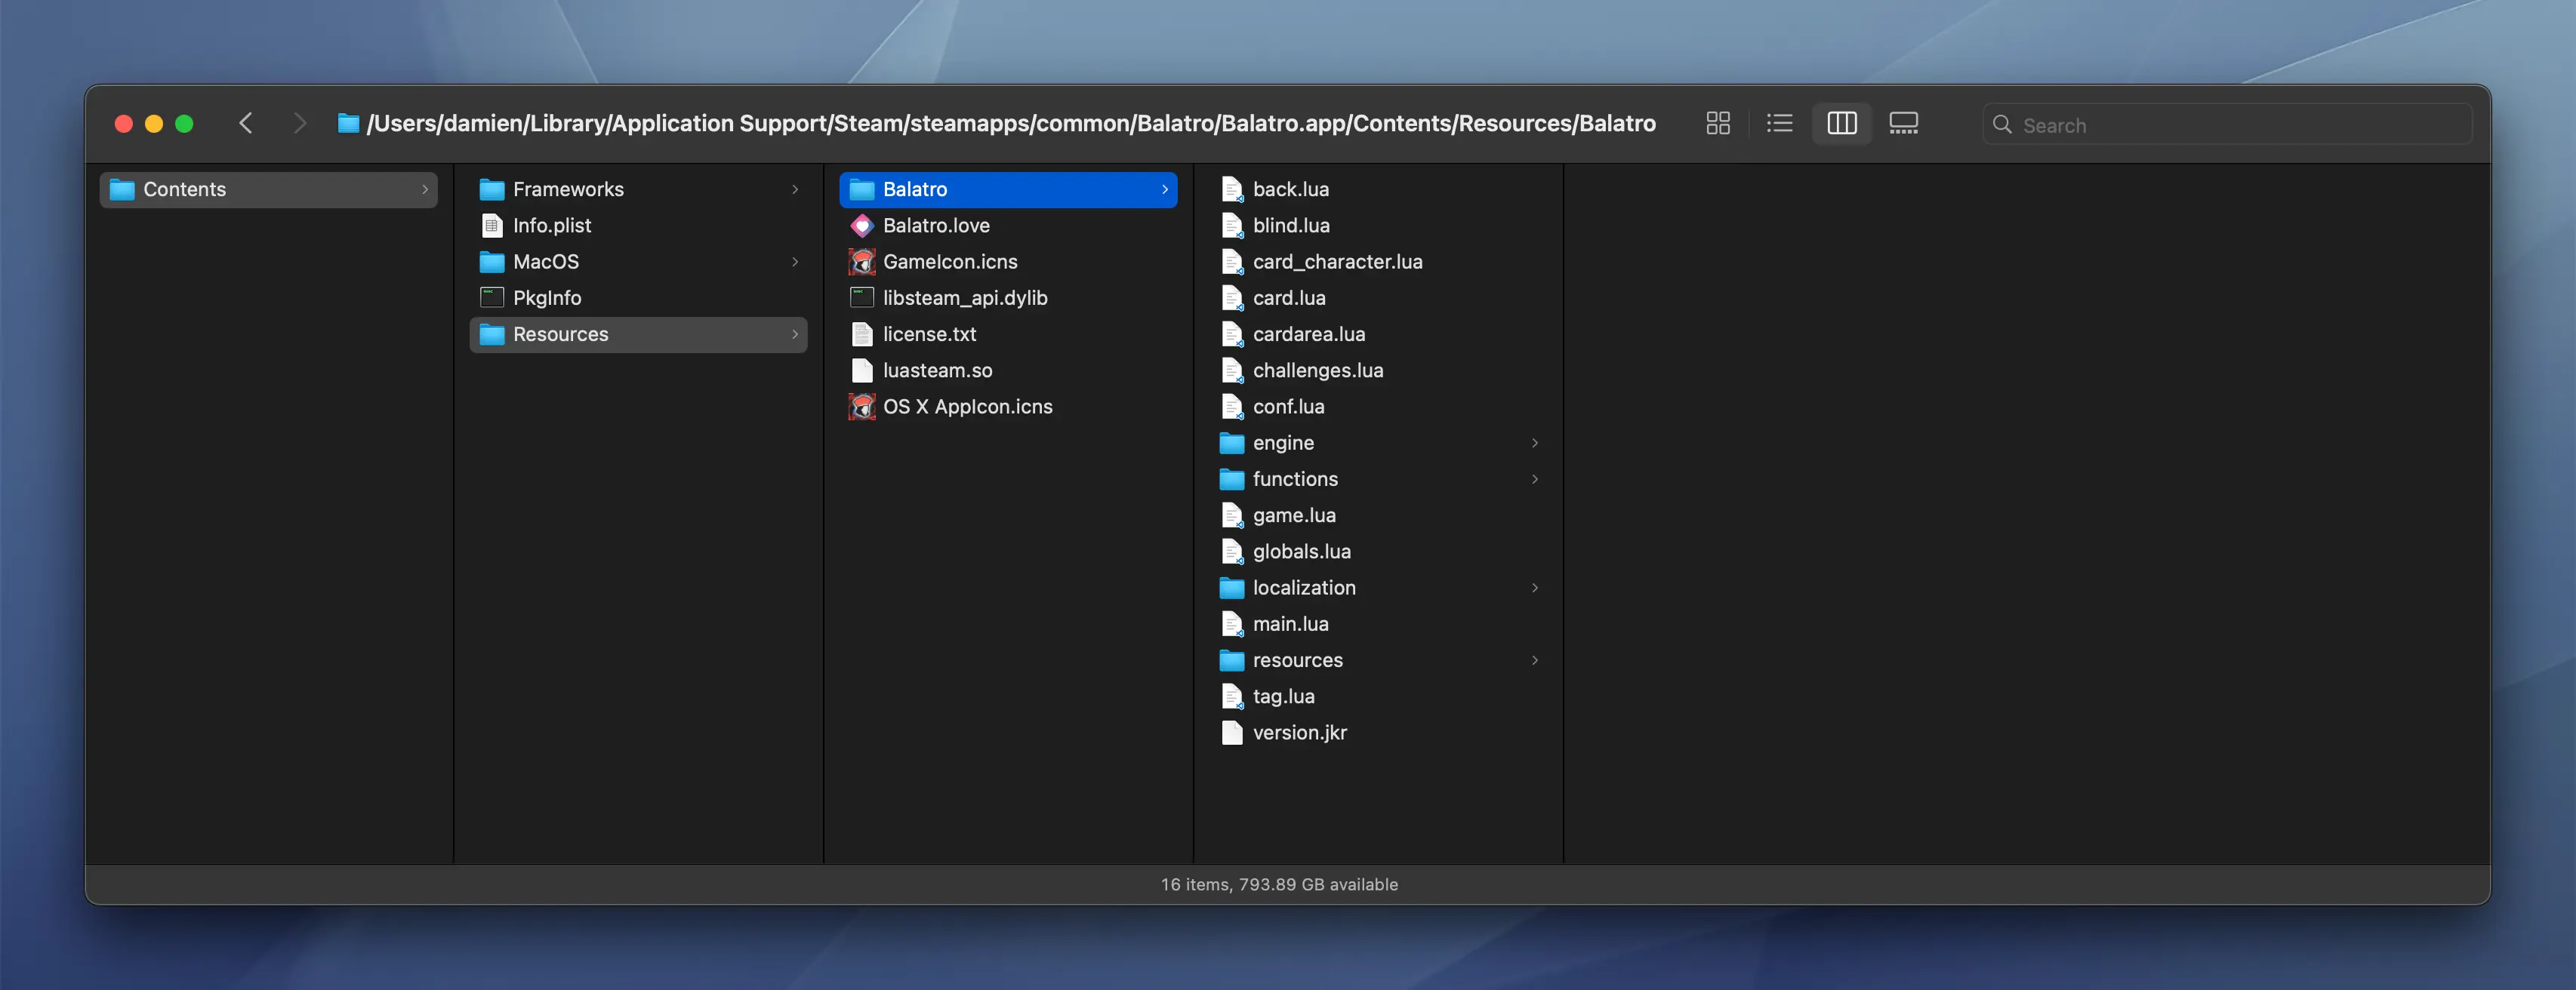
Task: Click the Info.plist document icon
Action: pos(491,226)
